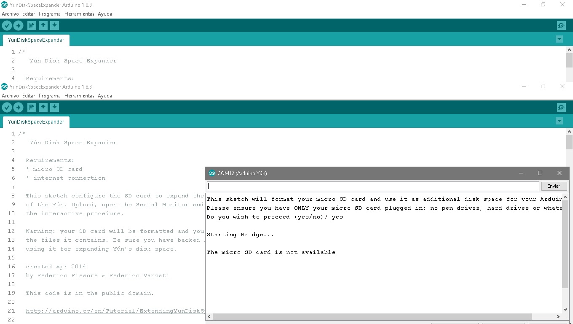Click 'Requirements:' line in front editor
Viewport: 573px width, 324px height.
[x=50, y=160]
